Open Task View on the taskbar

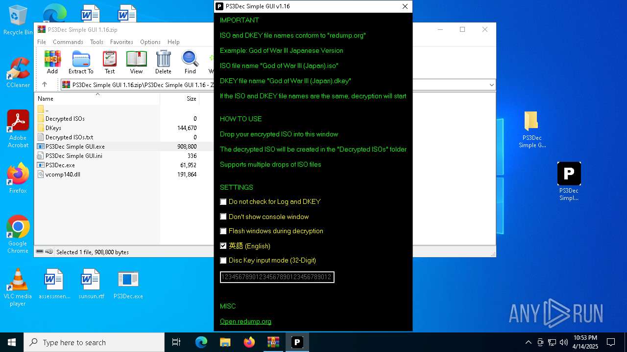pyautogui.click(x=176, y=342)
